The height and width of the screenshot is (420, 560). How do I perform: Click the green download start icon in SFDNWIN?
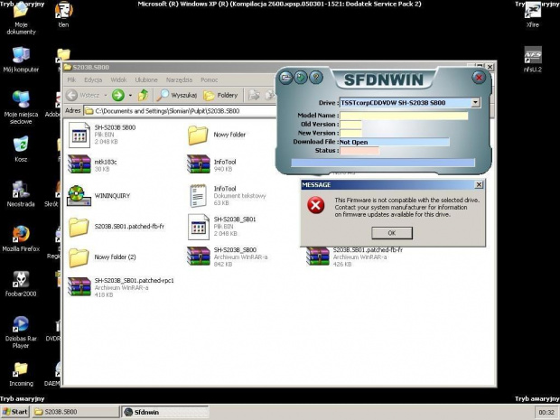[x=301, y=78]
